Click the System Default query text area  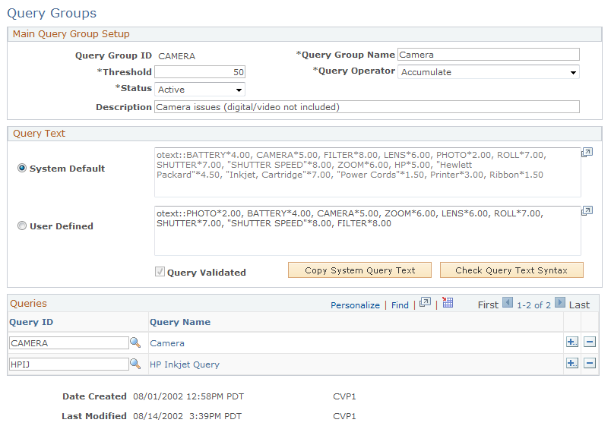click(368, 172)
